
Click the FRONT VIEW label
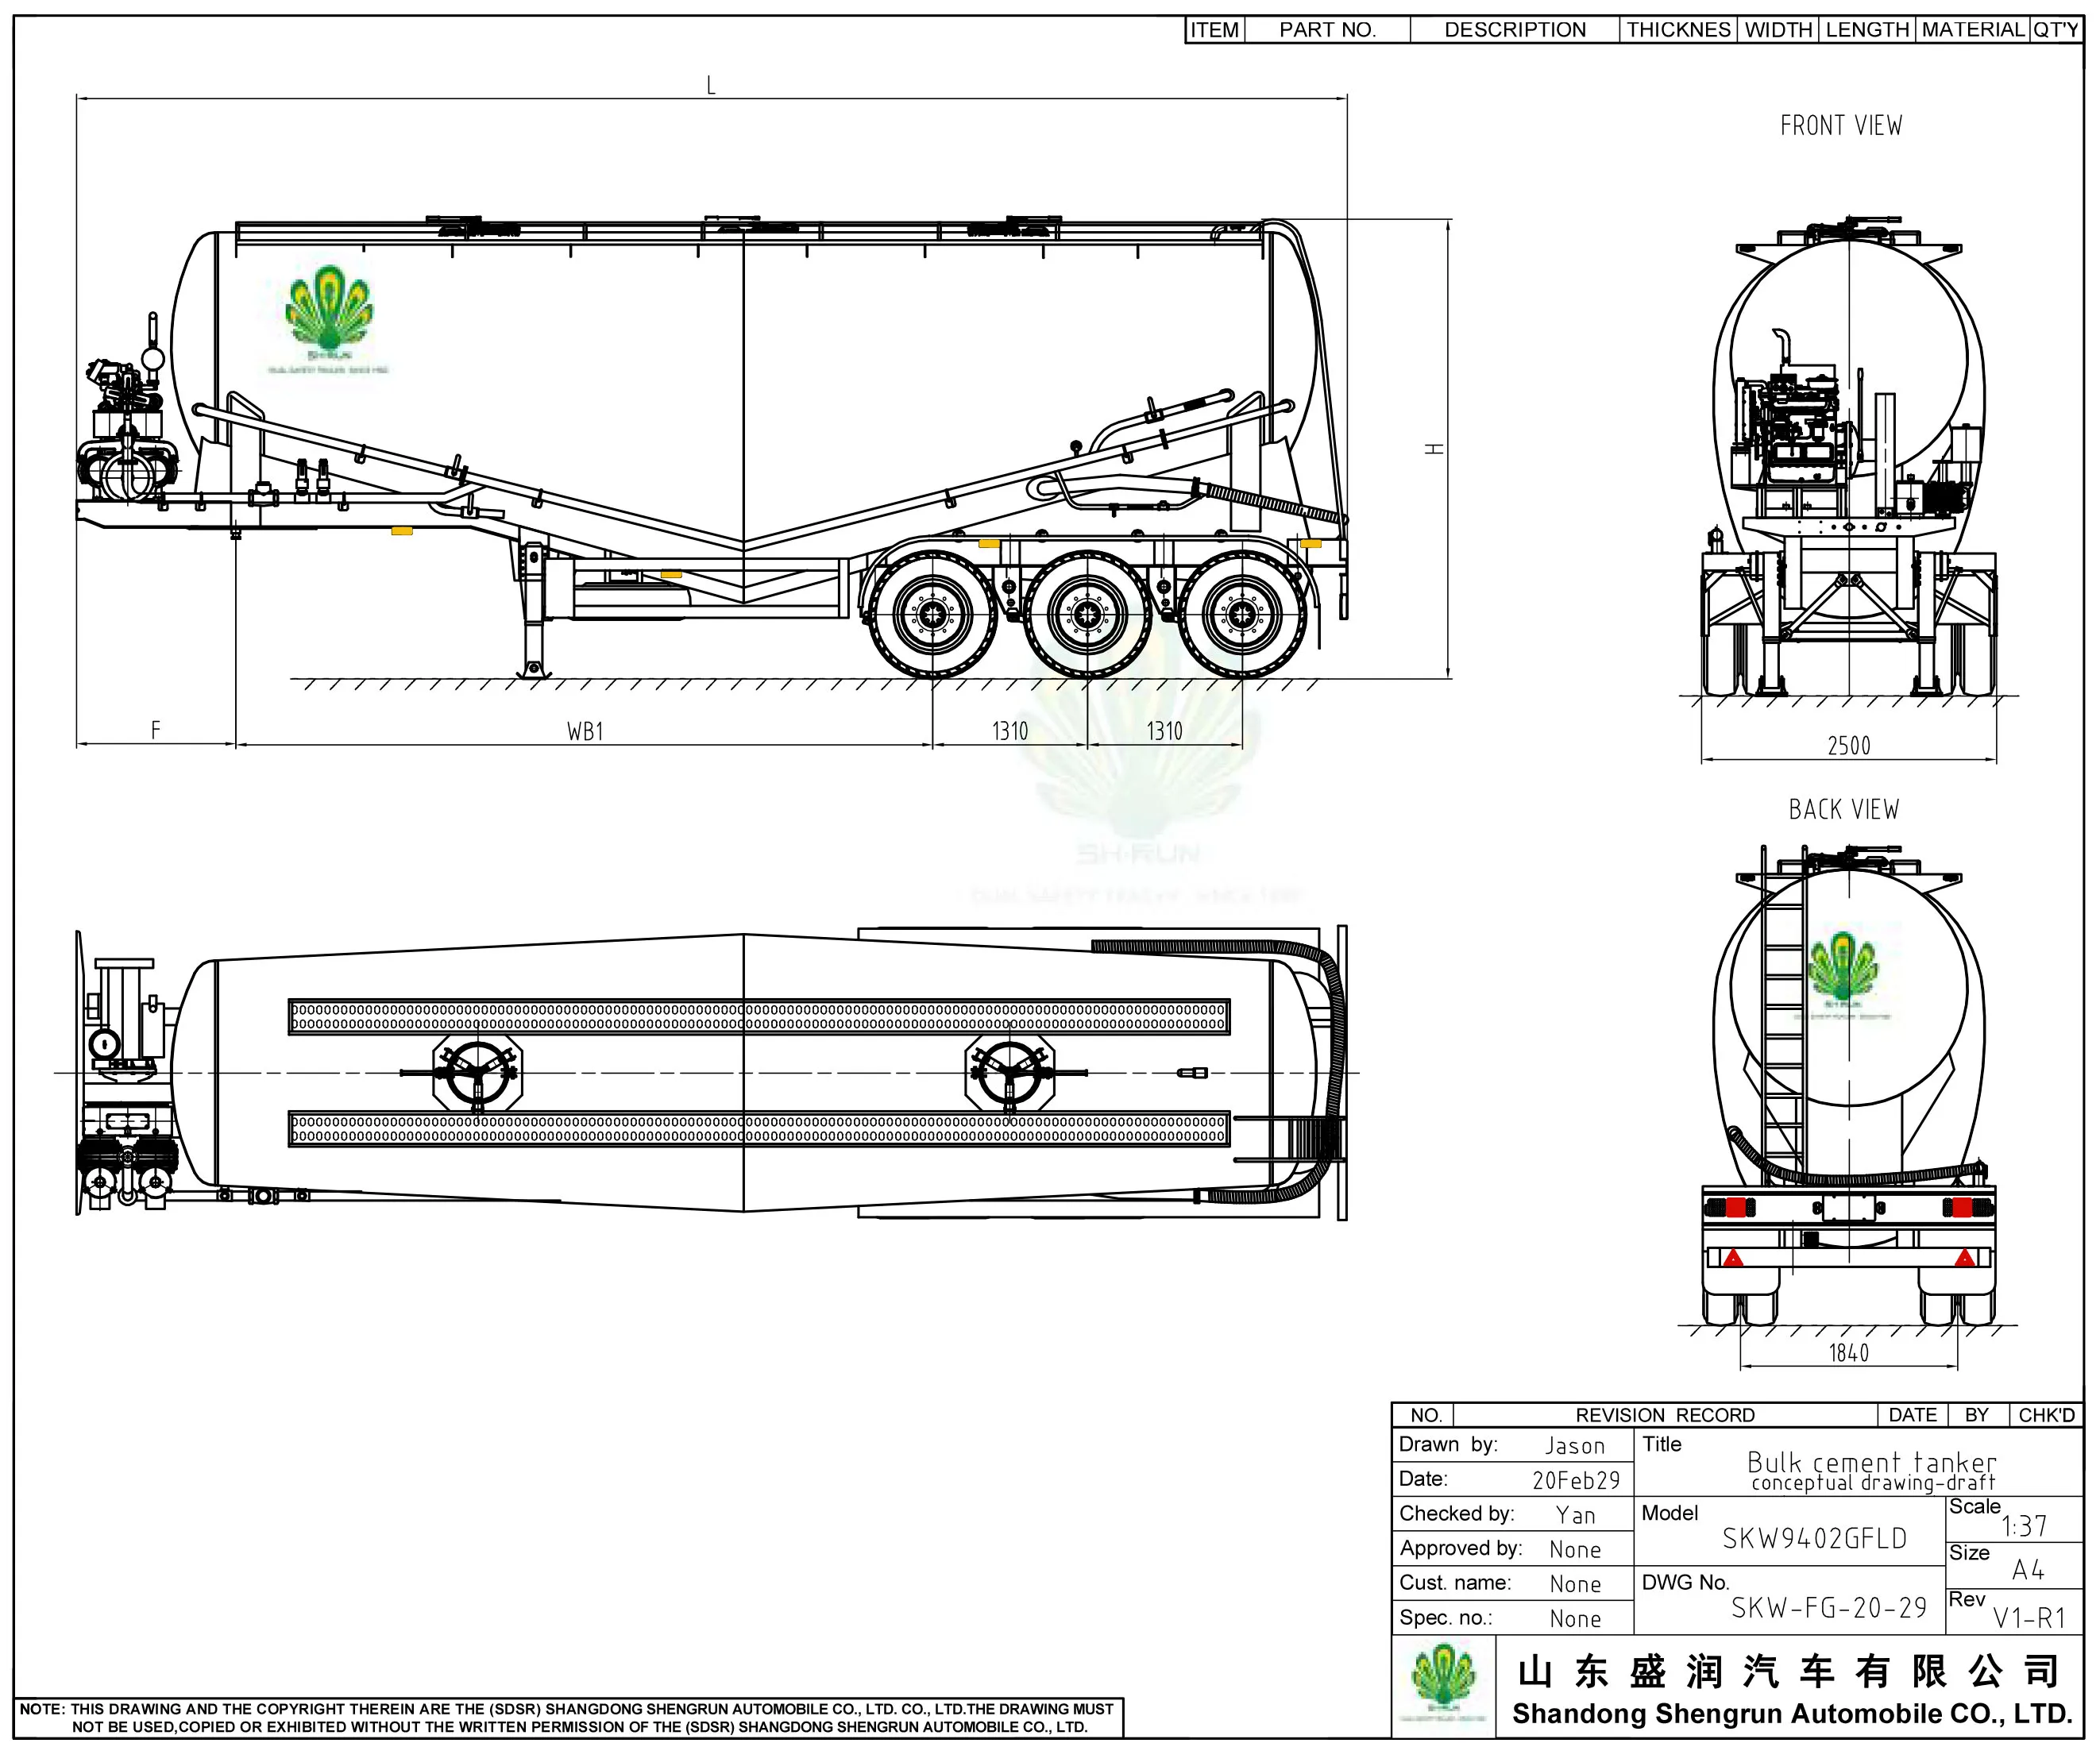tap(1841, 126)
